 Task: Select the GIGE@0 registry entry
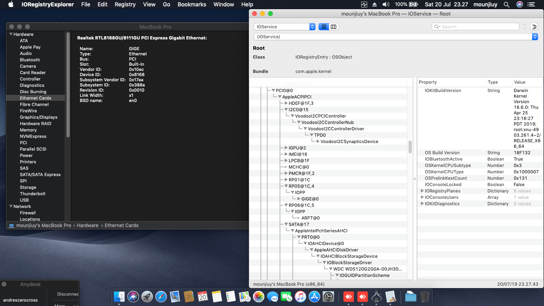pos(310,199)
